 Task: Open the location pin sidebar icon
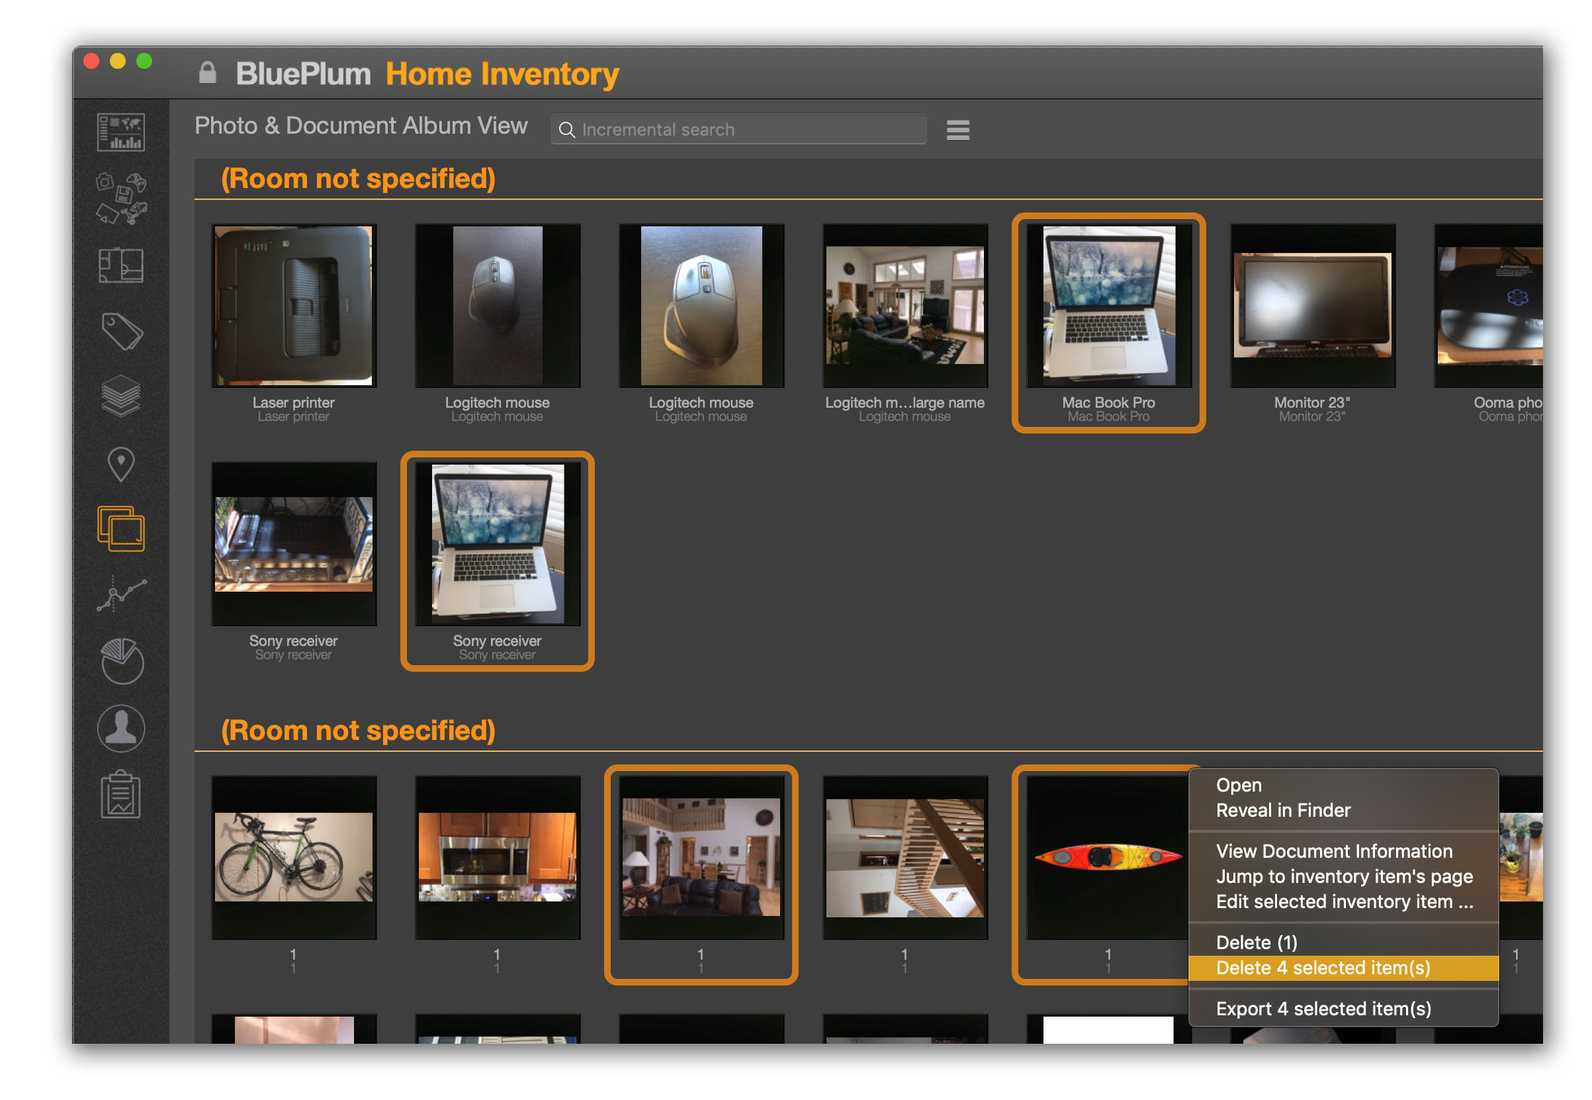click(120, 465)
